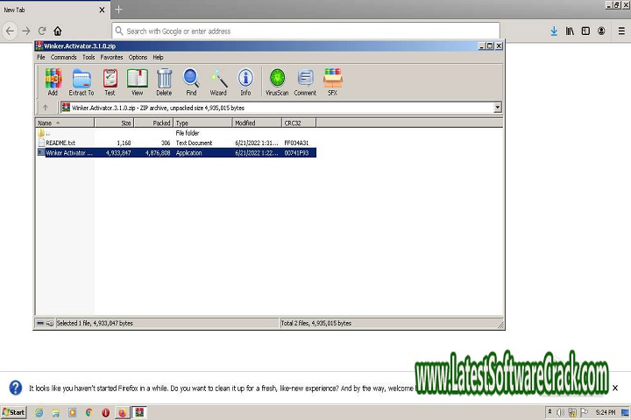Close the New Tab tab
Screen dimensions: 631x420
point(102,10)
